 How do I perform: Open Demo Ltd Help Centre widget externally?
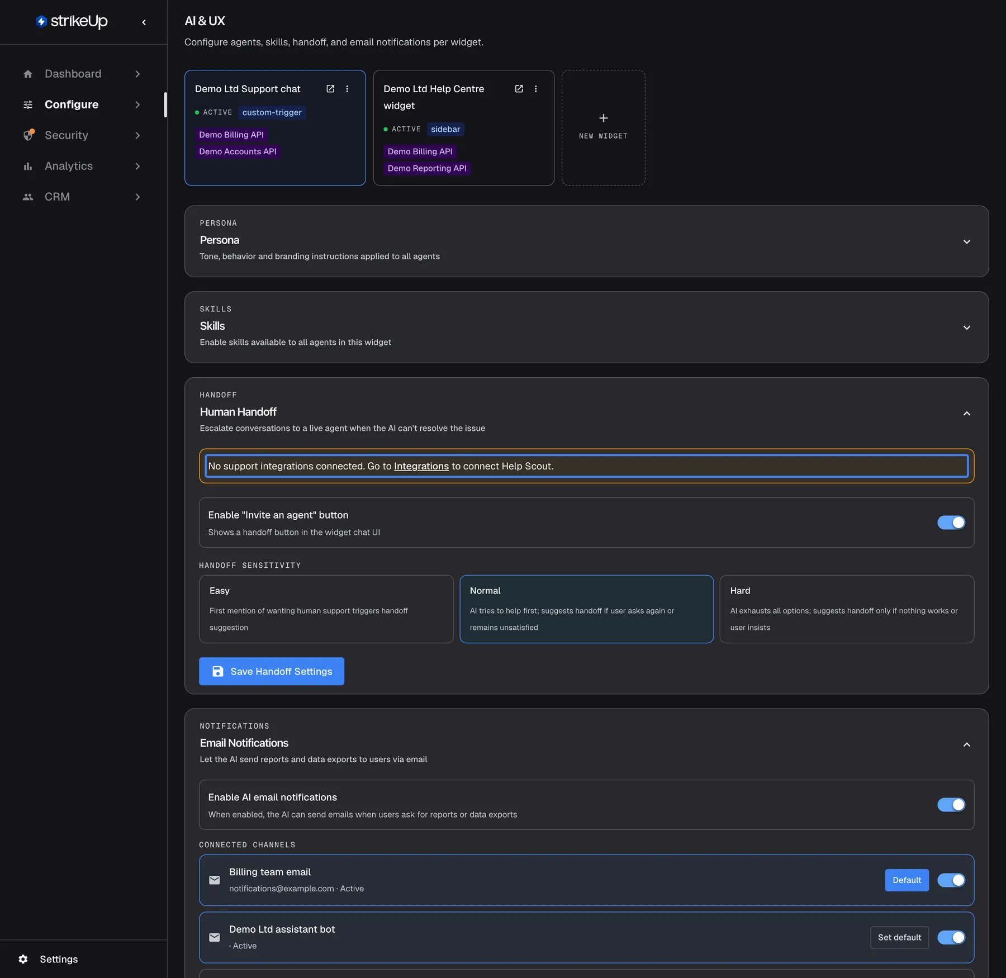[519, 89]
